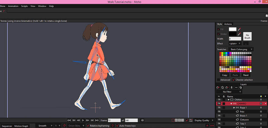Screen dimensions: 268x128
Task: Click the red icon beside Auto-freeze keys
Action: [x=113, y=126]
